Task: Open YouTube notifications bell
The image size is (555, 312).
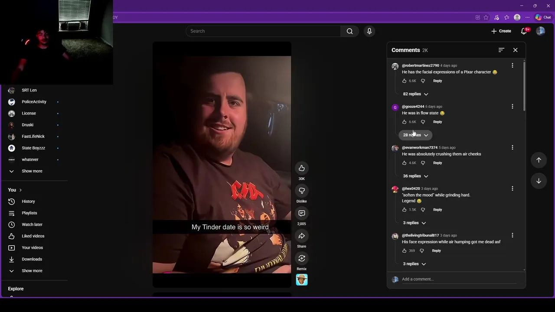Action: click(524, 31)
